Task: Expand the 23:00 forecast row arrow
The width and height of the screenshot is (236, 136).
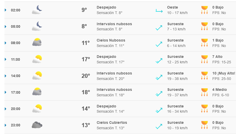Action: [x=5, y=125]
